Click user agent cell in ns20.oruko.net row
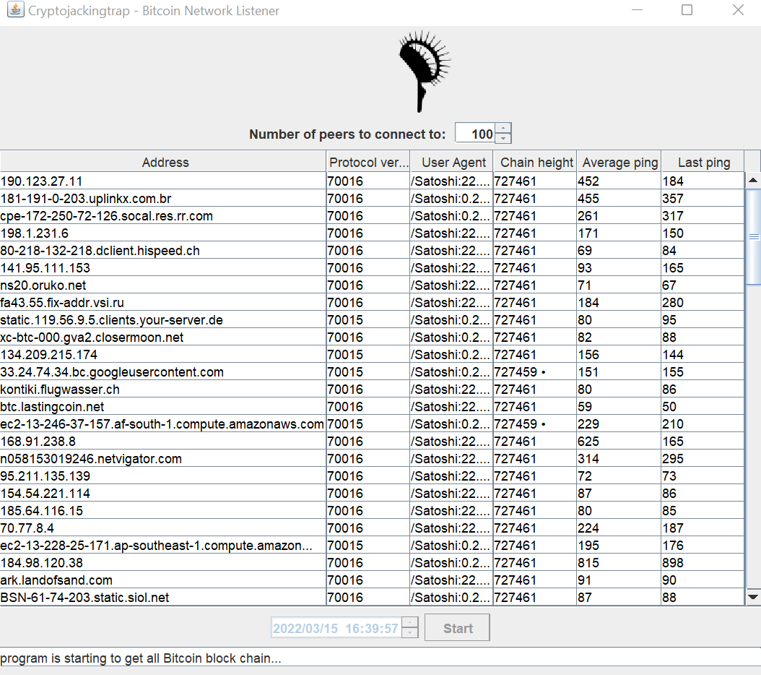 [451, 285]
